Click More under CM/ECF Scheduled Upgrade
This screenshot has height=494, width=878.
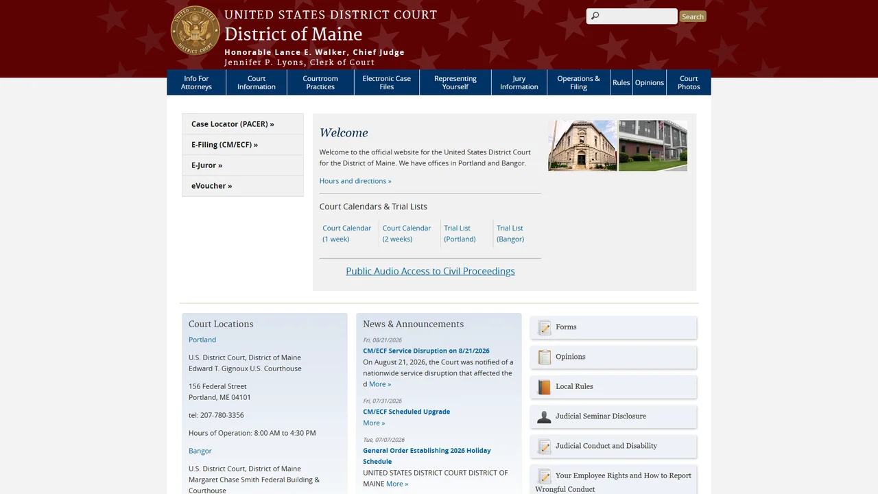[x=374, y=423]
